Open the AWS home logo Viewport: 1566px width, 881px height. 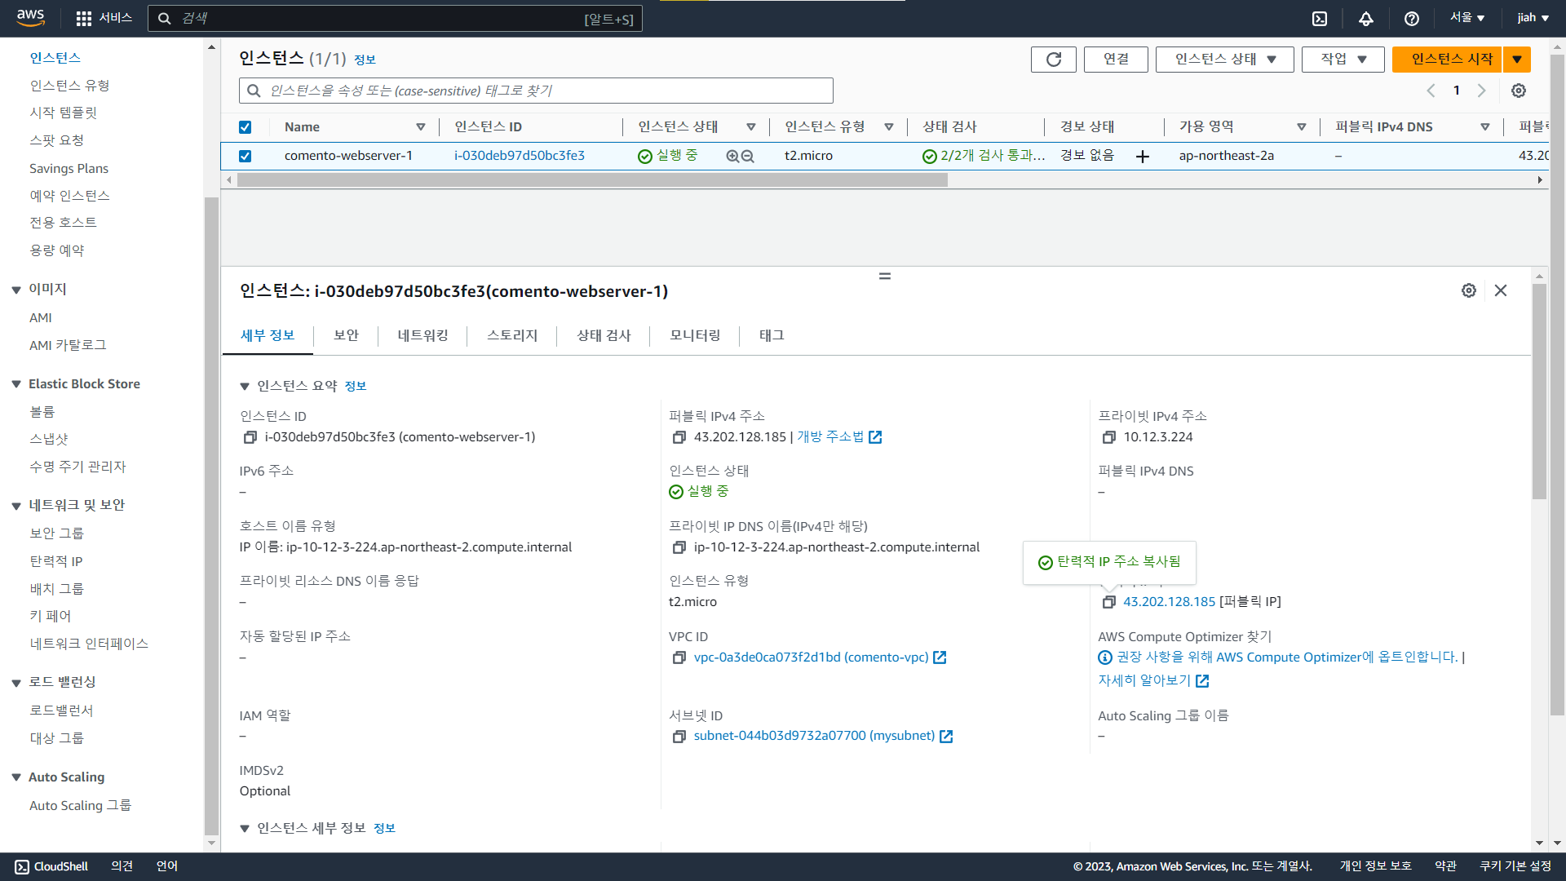click(30, 18)
